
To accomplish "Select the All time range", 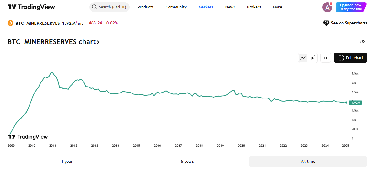I will click(308, 162).
